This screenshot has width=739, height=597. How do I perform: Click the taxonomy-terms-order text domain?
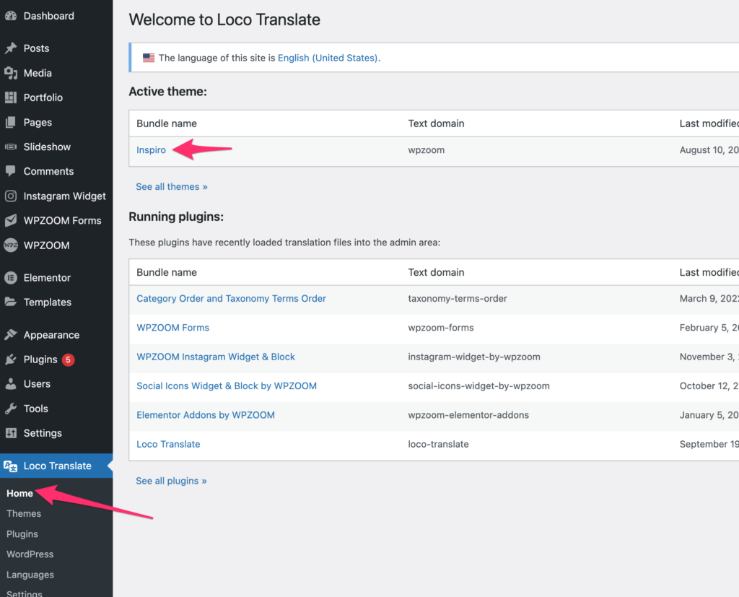[x=458, y=299]
